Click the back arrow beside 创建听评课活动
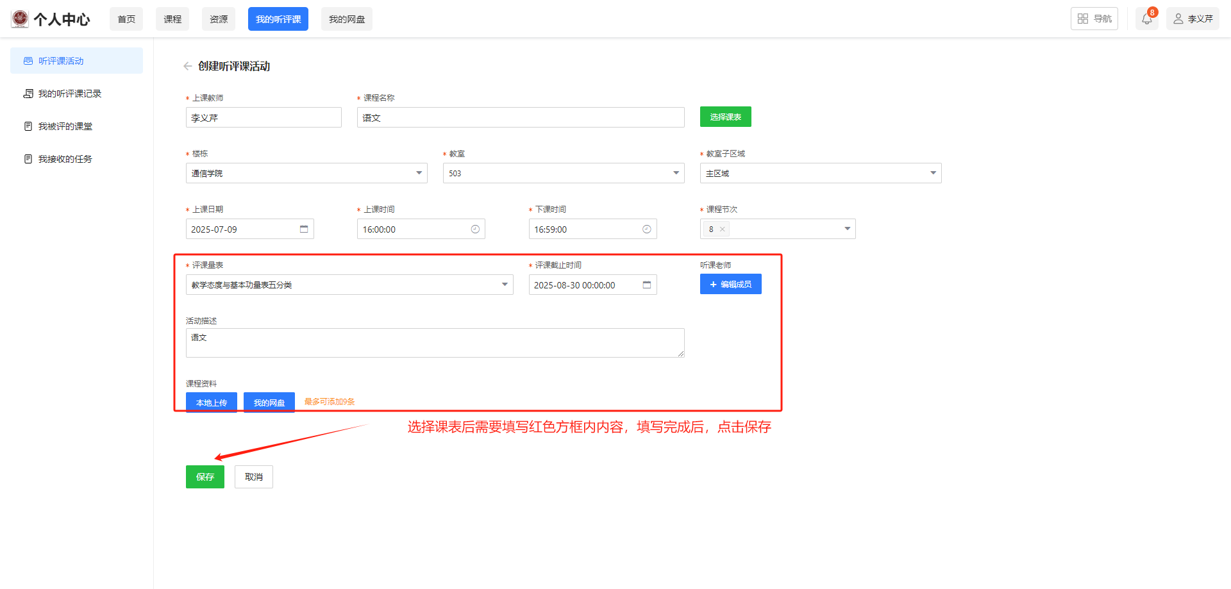The width and height of the screenshot is (1231, 589). 188,66
